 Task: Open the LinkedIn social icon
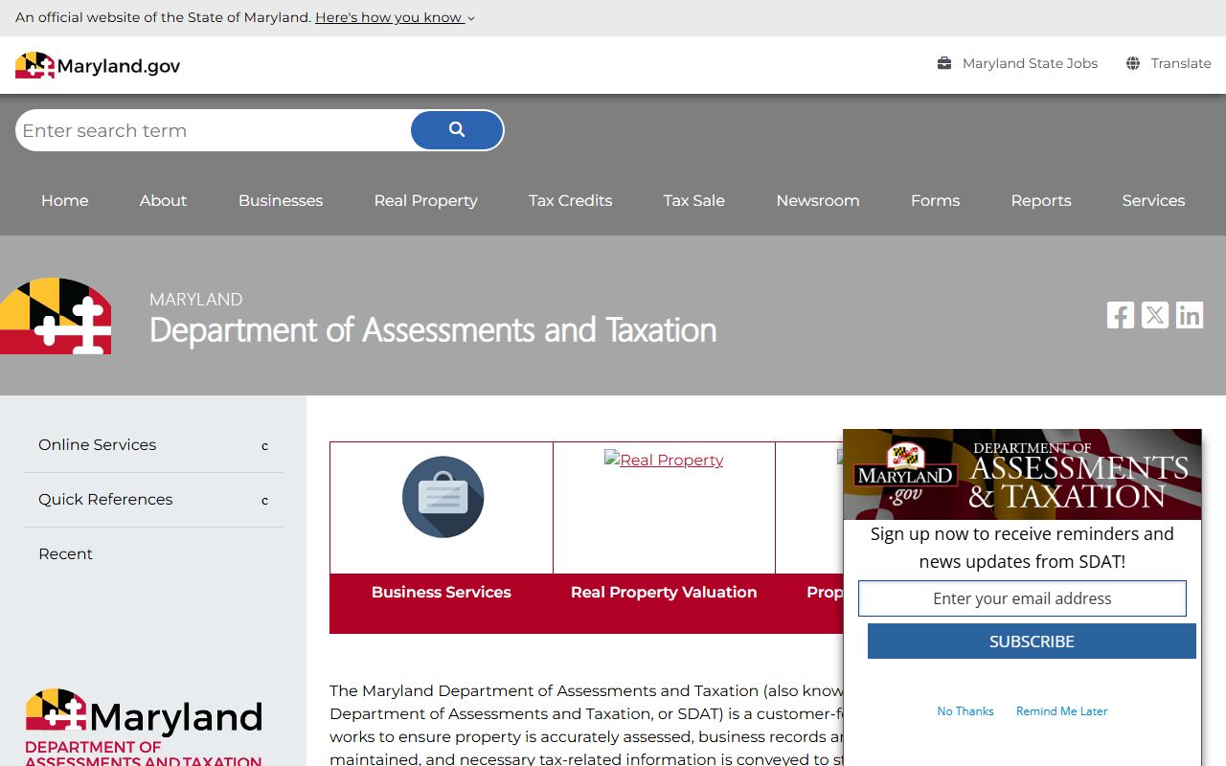click(1190, 315)
